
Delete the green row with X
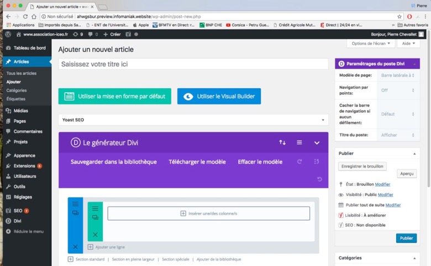[95, 235]
